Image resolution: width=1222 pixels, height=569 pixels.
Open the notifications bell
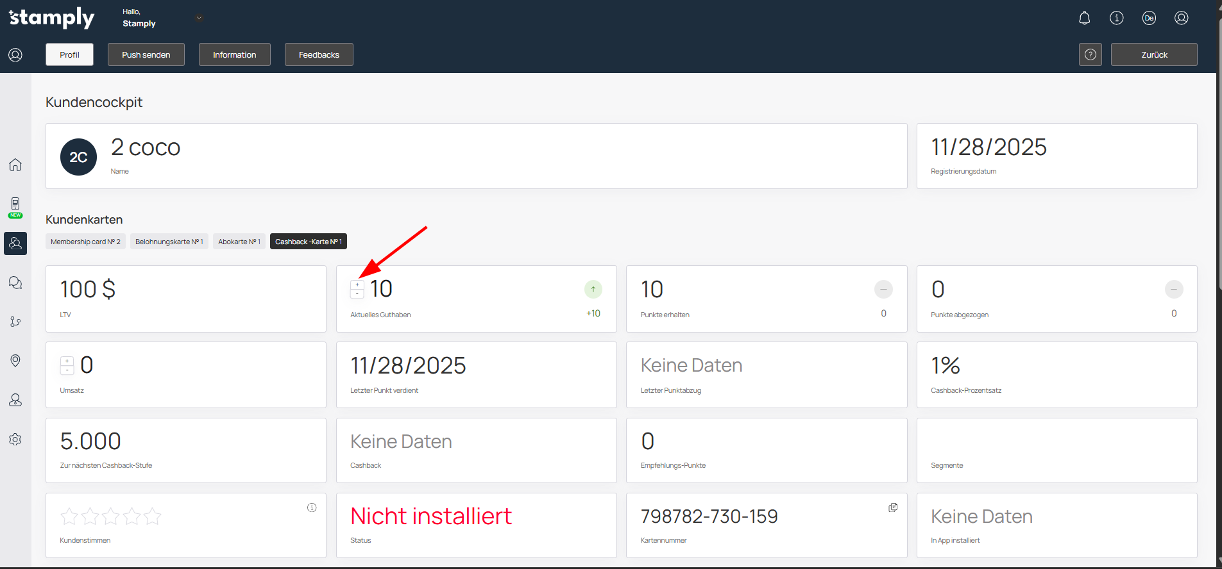[x=1084, y=18]
